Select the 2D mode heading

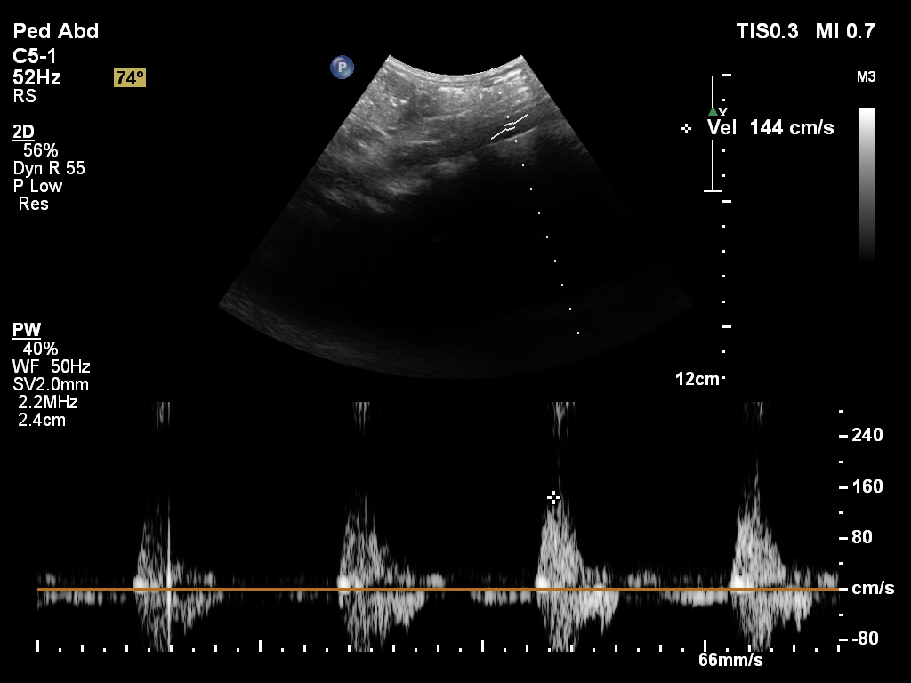[x=23, y=132]
